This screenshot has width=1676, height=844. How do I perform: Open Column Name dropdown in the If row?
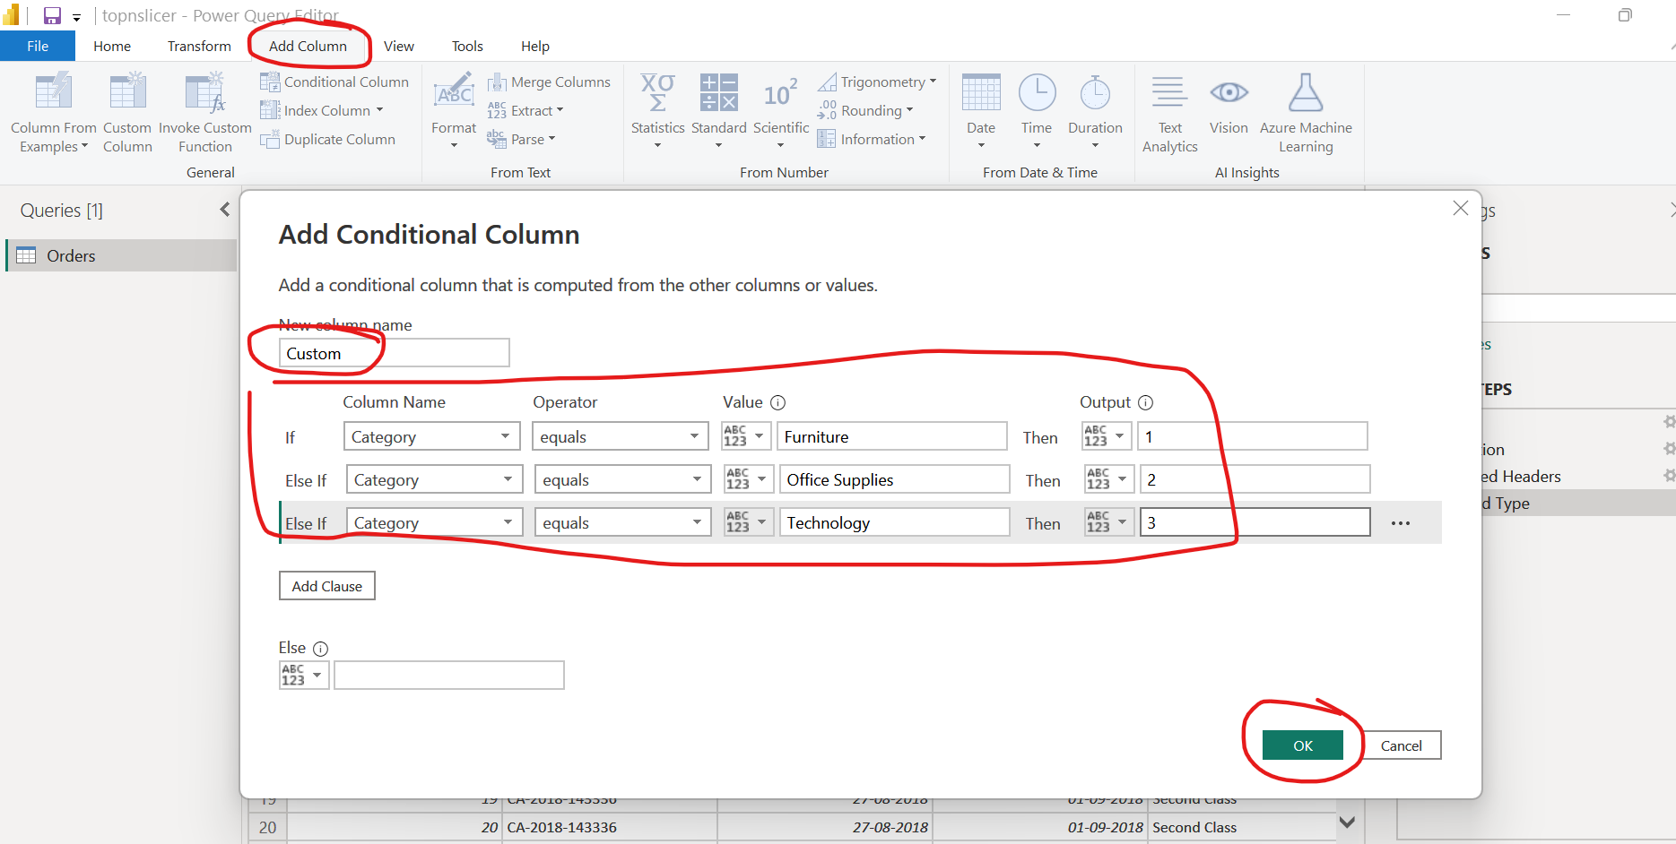431,436
